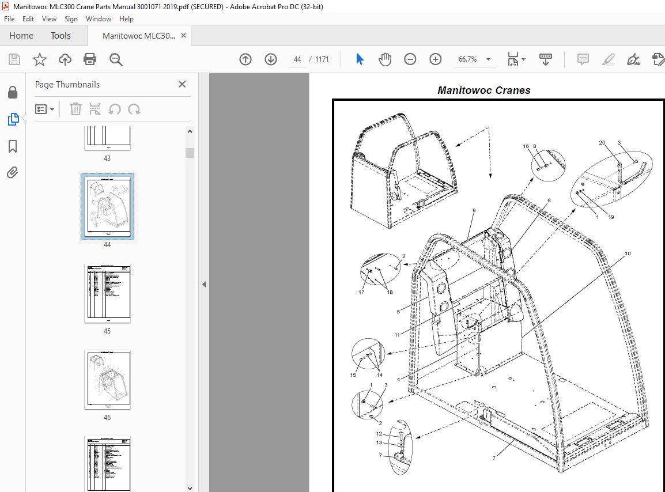Open the fit-page options dropdown arrow
Viewport: 665px width, 492px height.
coord(524,59)
